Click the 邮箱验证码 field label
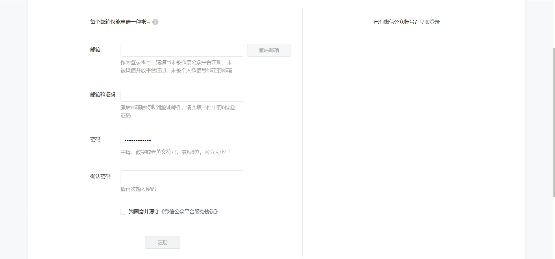The width and height of the screenshot is (555, 259). point(103,95)
